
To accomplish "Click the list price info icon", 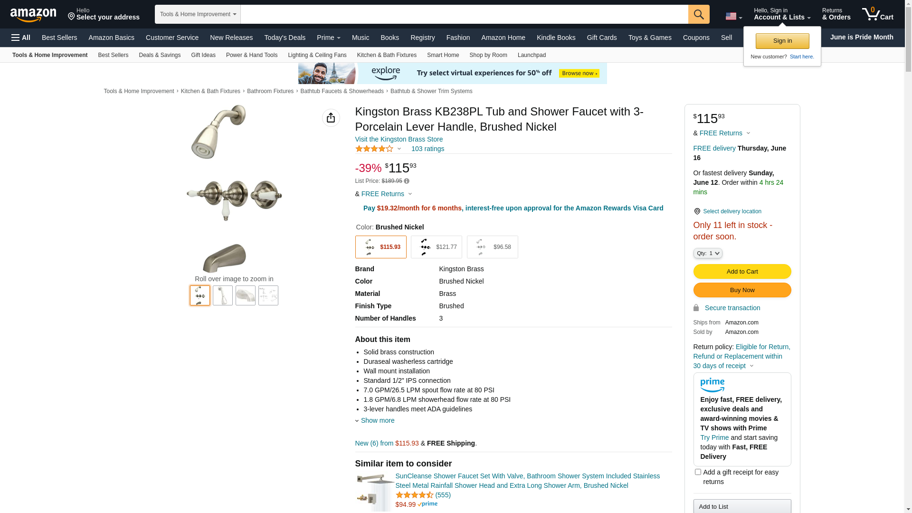I will point(407,181).
